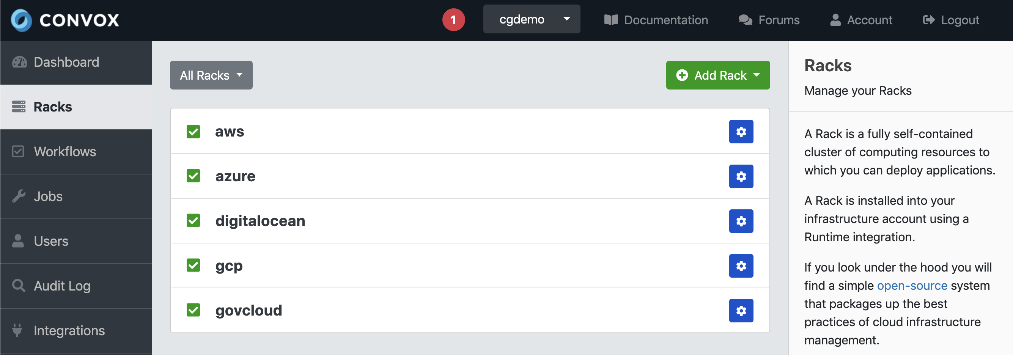Select the azure rack name

235,176
